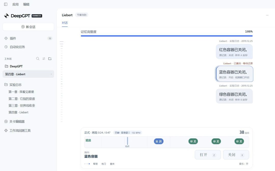Select the tampered 蓝色容器已关闭 message bubble

pyautogui.click(x=234, y=74)
